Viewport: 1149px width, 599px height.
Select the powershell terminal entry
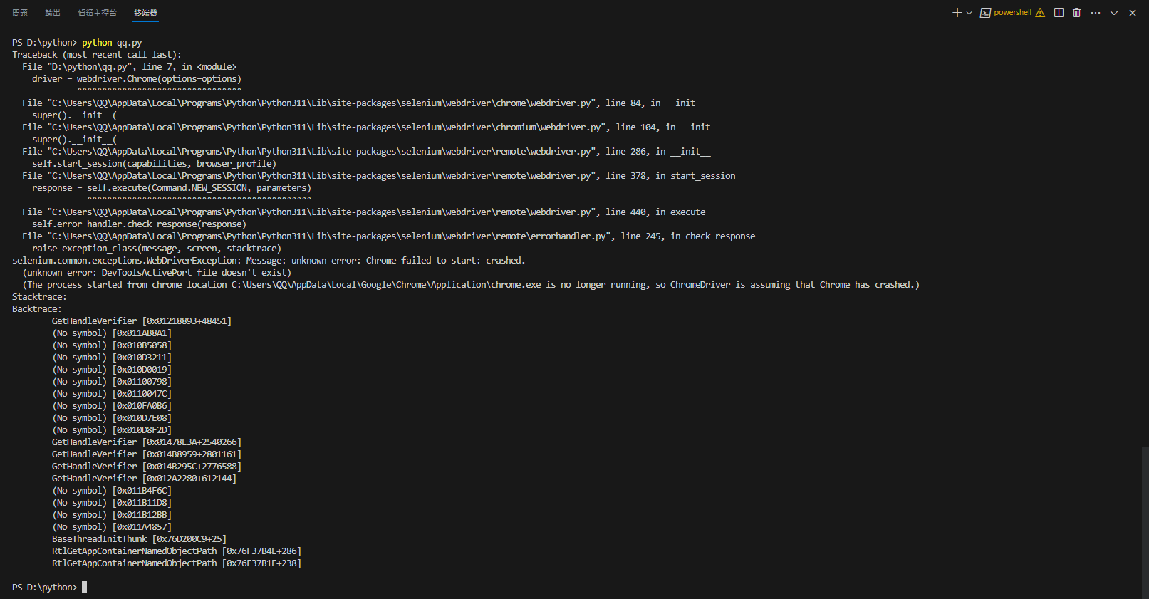click(1012, 12)
